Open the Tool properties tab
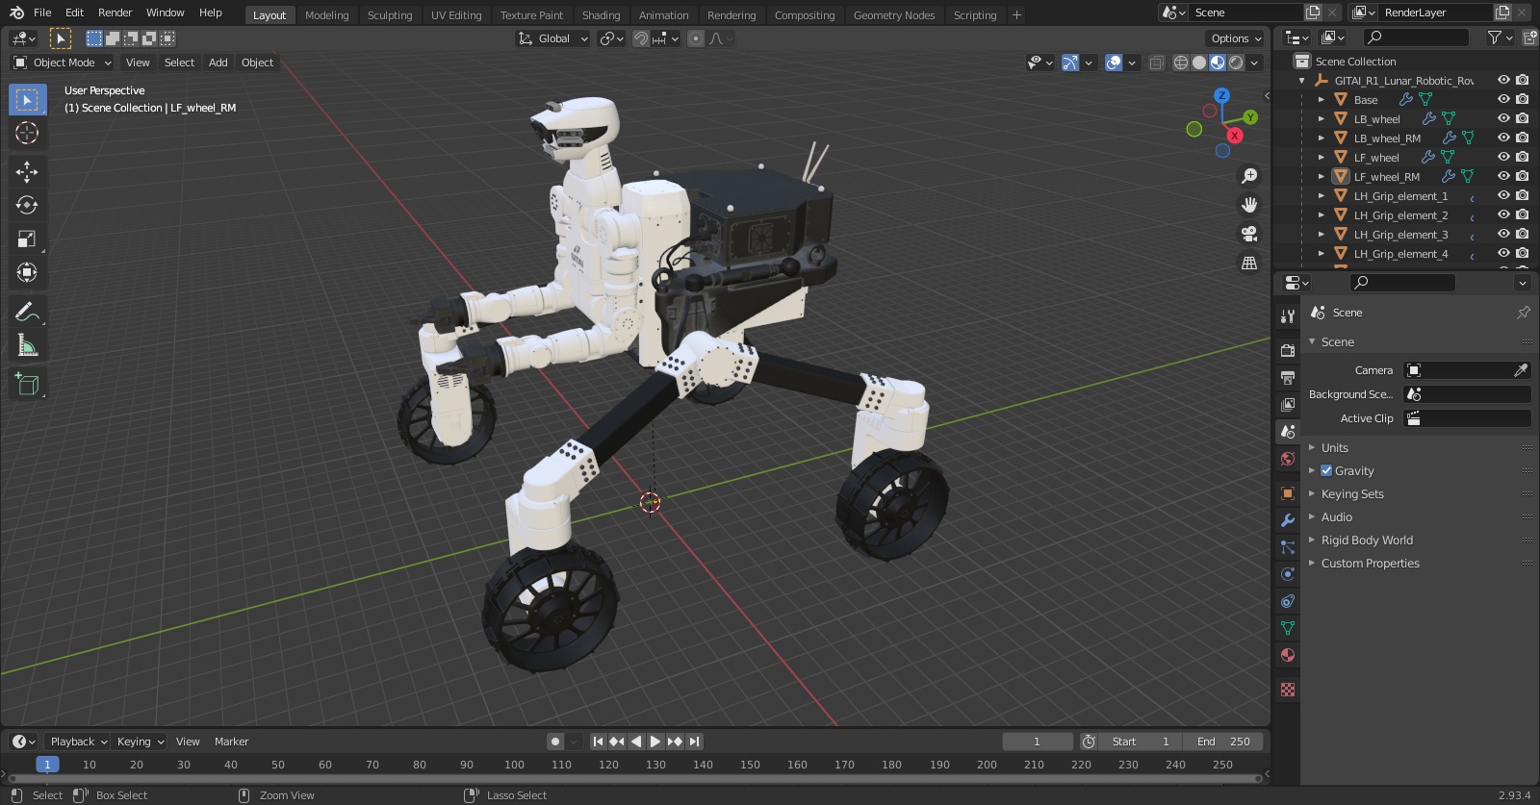This screenshot has height=805, width=1540. (1288, 316)
